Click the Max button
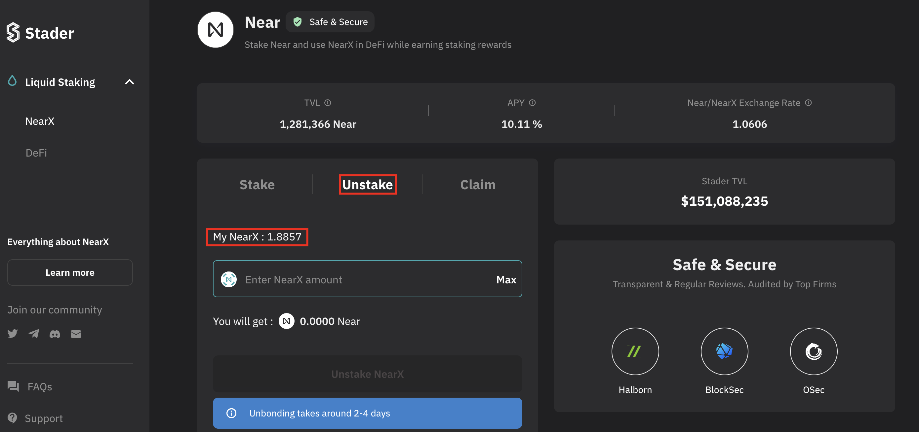 tap(506, 280)
